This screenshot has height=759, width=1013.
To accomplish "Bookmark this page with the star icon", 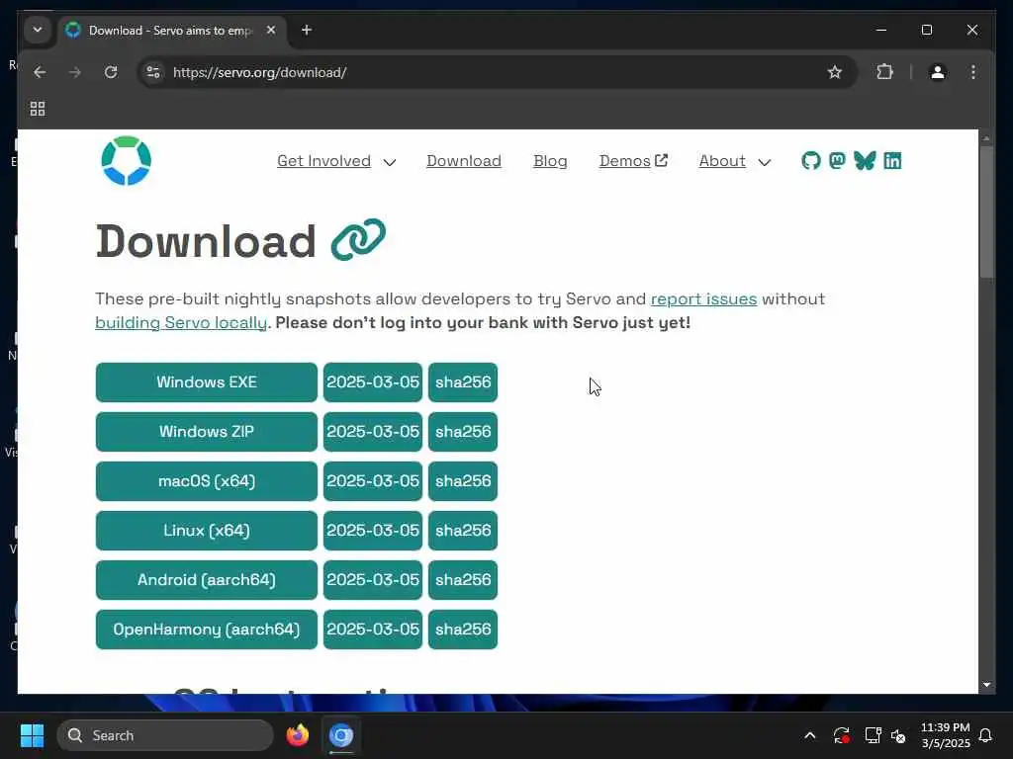I will [835, 72].
